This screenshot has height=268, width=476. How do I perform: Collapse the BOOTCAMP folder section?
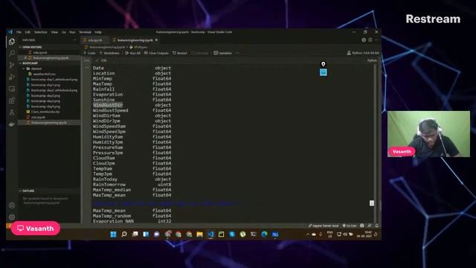pos(30,63)
